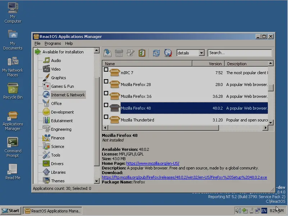This screenshot has width=288, height=216.
Task: Select the Science flask icon
Action: pyautogui.click(x=46, y=146)
